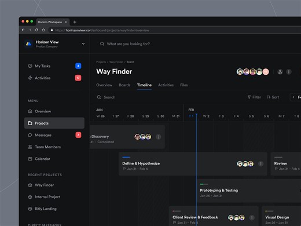Screen dimensions: 301x226
Task: Switch to the Activities tab
Action: (166, 85)
